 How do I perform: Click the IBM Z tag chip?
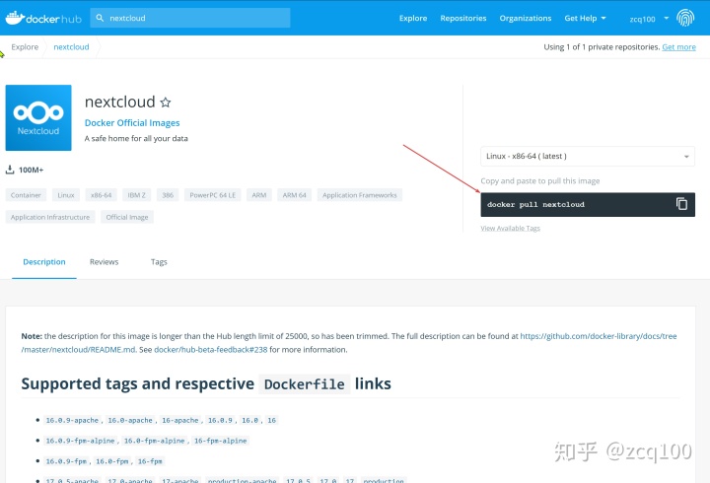pyautogui.click(x=137, y=195)
